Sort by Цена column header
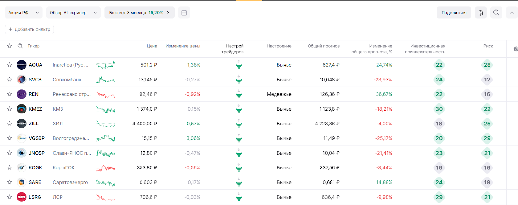518x205 pixels. [152, 46]
